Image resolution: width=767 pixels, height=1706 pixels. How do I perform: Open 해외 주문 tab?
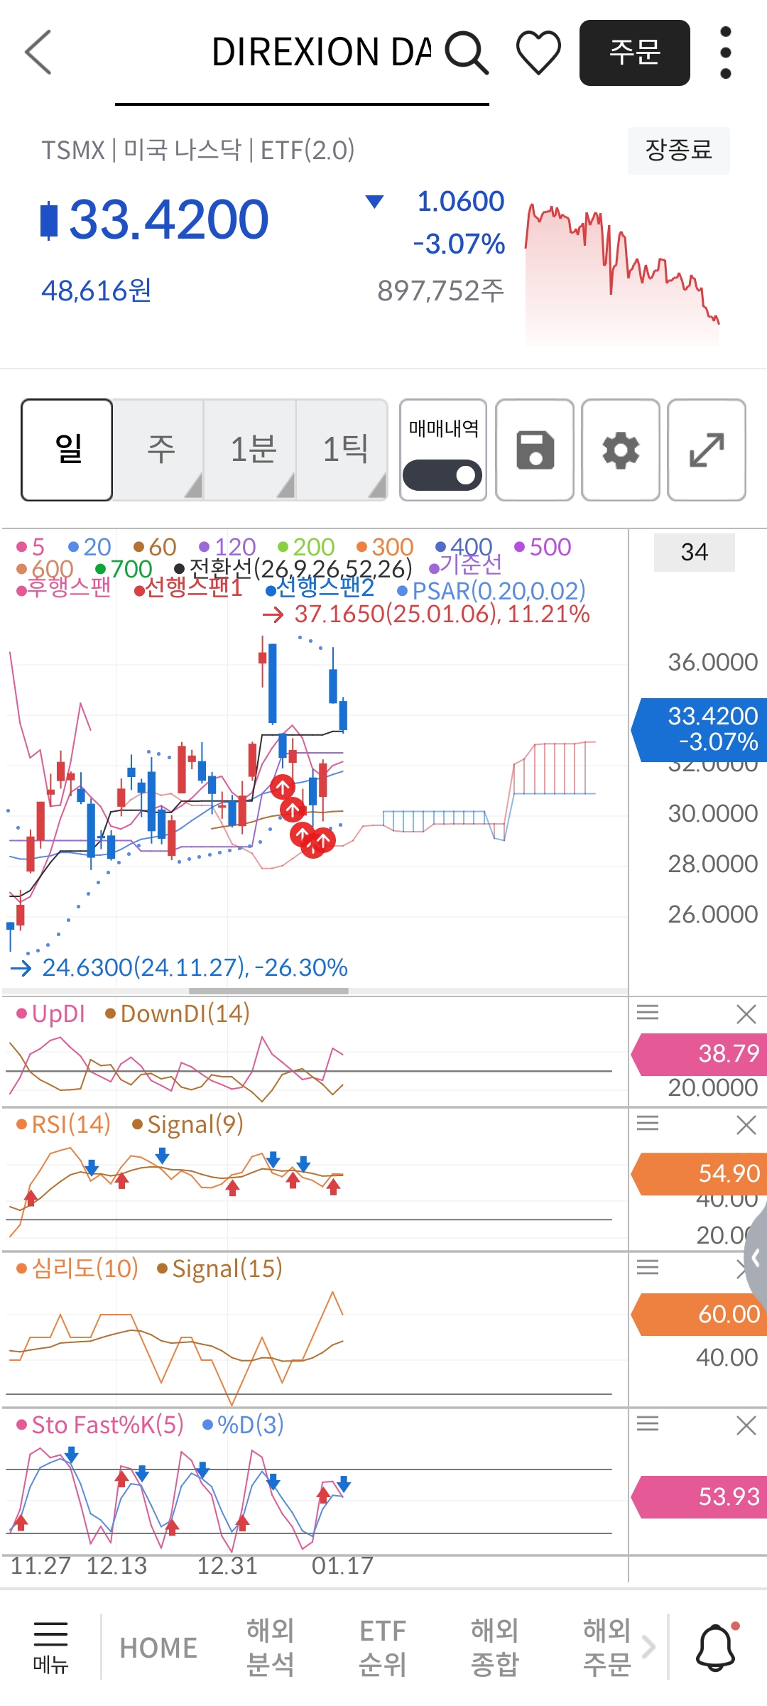tap(606, 1648)
